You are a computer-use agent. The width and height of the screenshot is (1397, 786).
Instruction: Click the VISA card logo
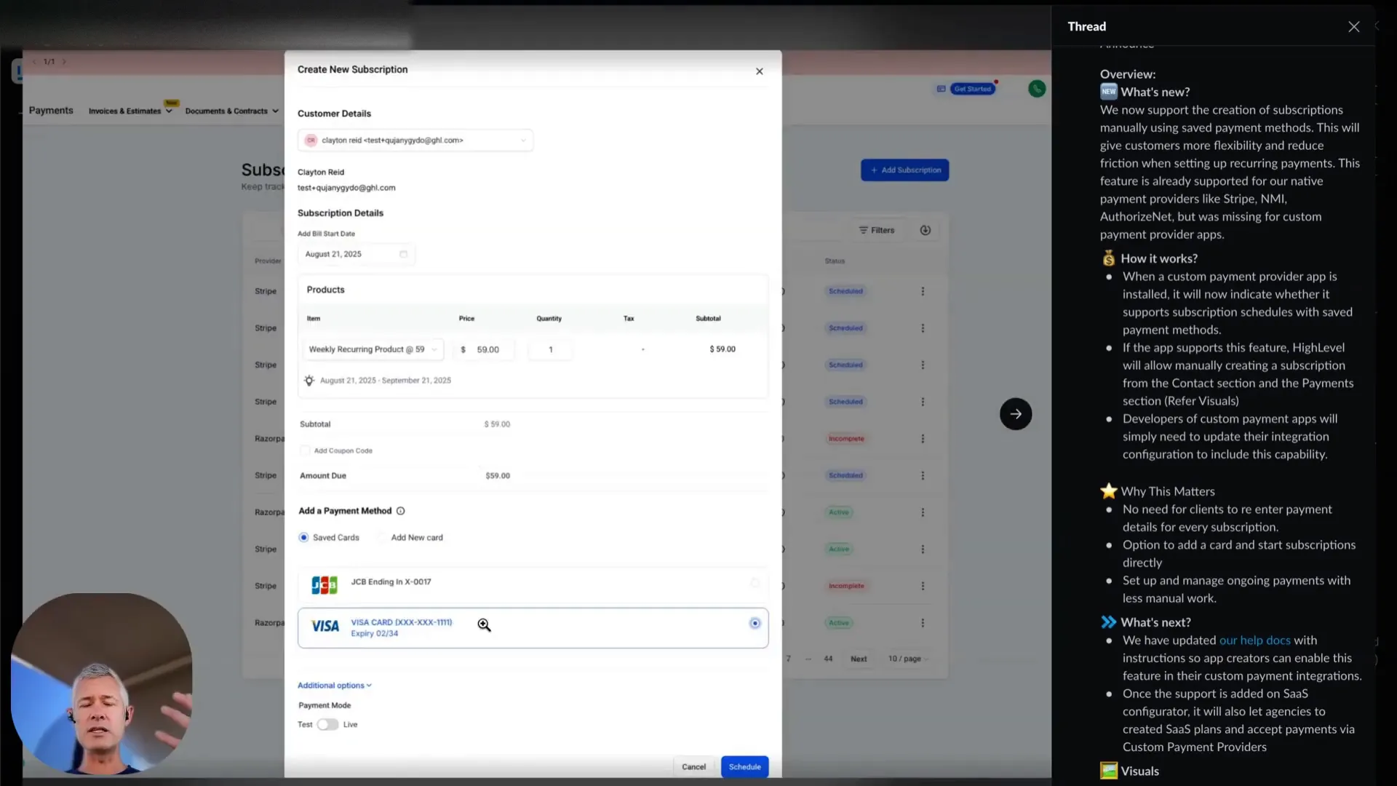(325, 626)
